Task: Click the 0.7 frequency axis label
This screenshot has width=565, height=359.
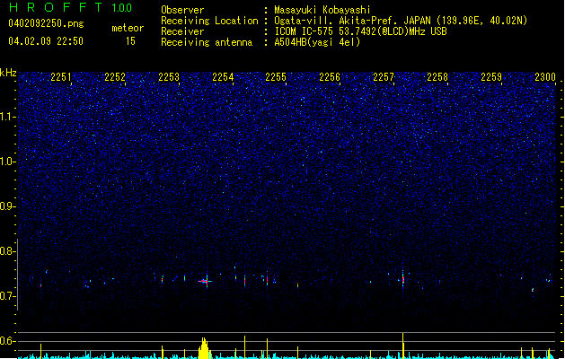Action: [x=8, y=296]
